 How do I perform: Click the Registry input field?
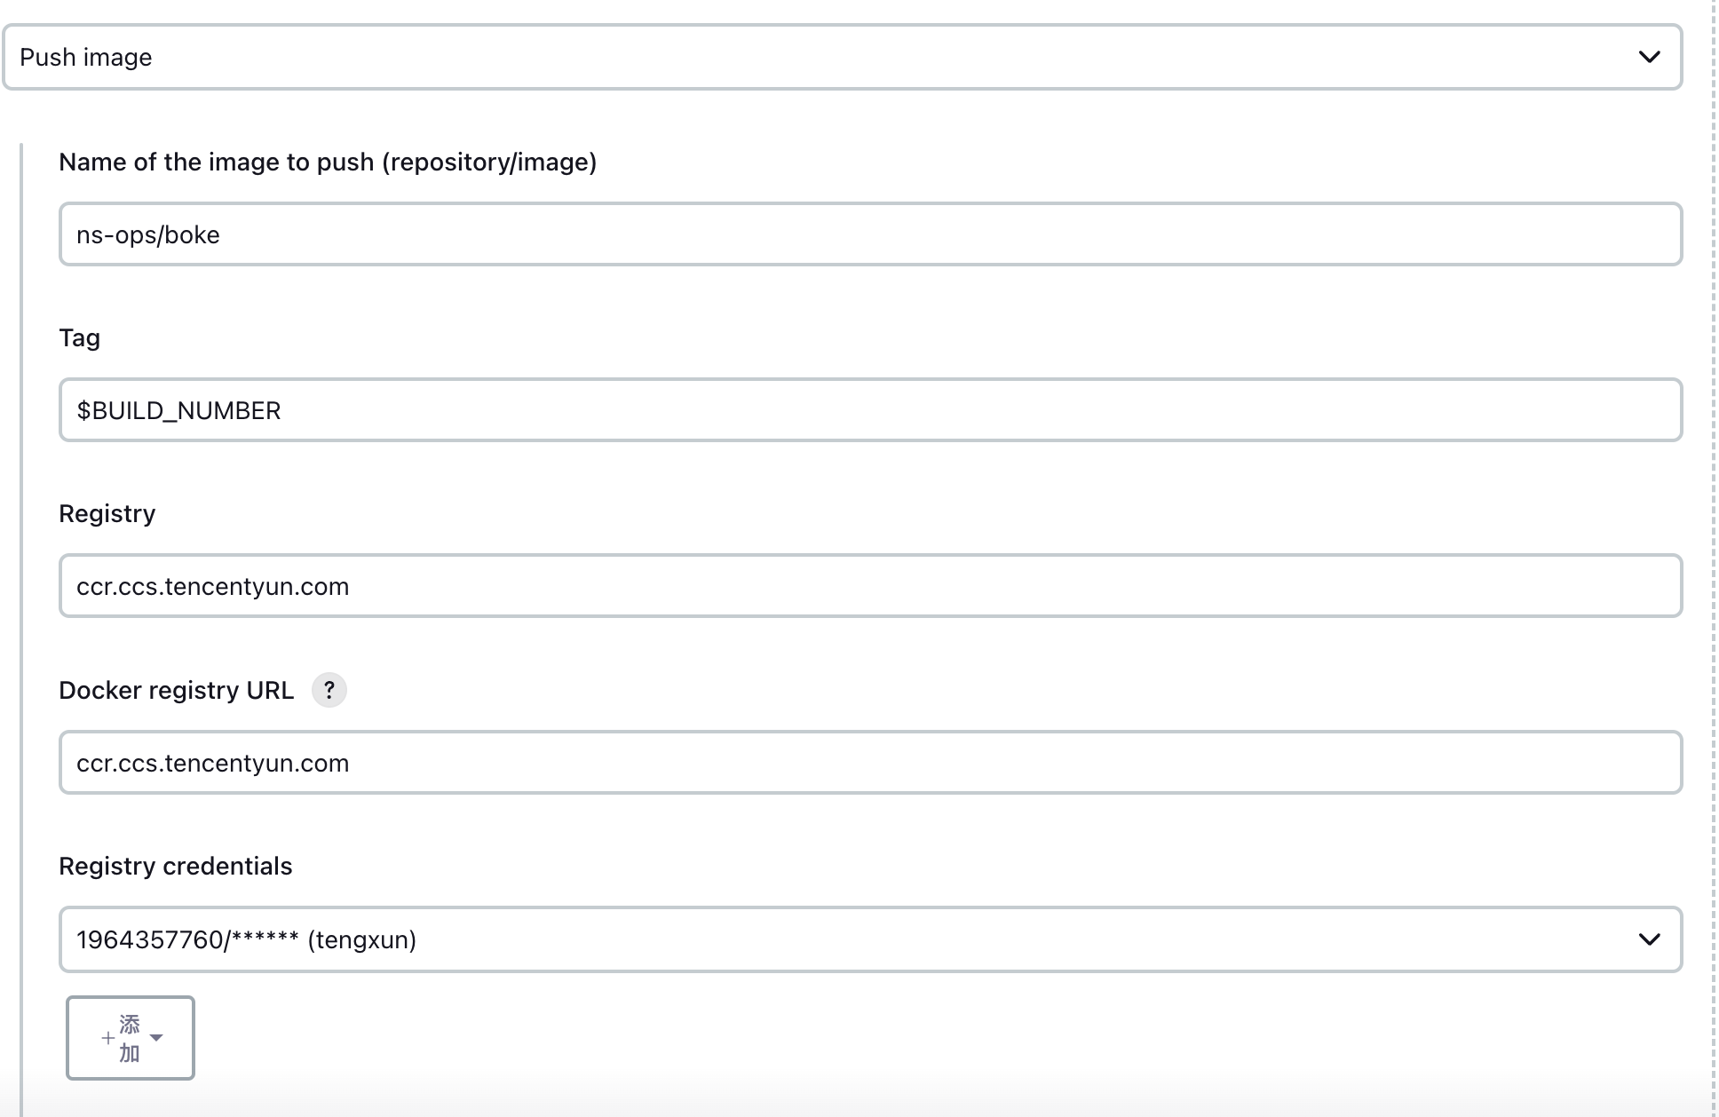pos(870,586)
